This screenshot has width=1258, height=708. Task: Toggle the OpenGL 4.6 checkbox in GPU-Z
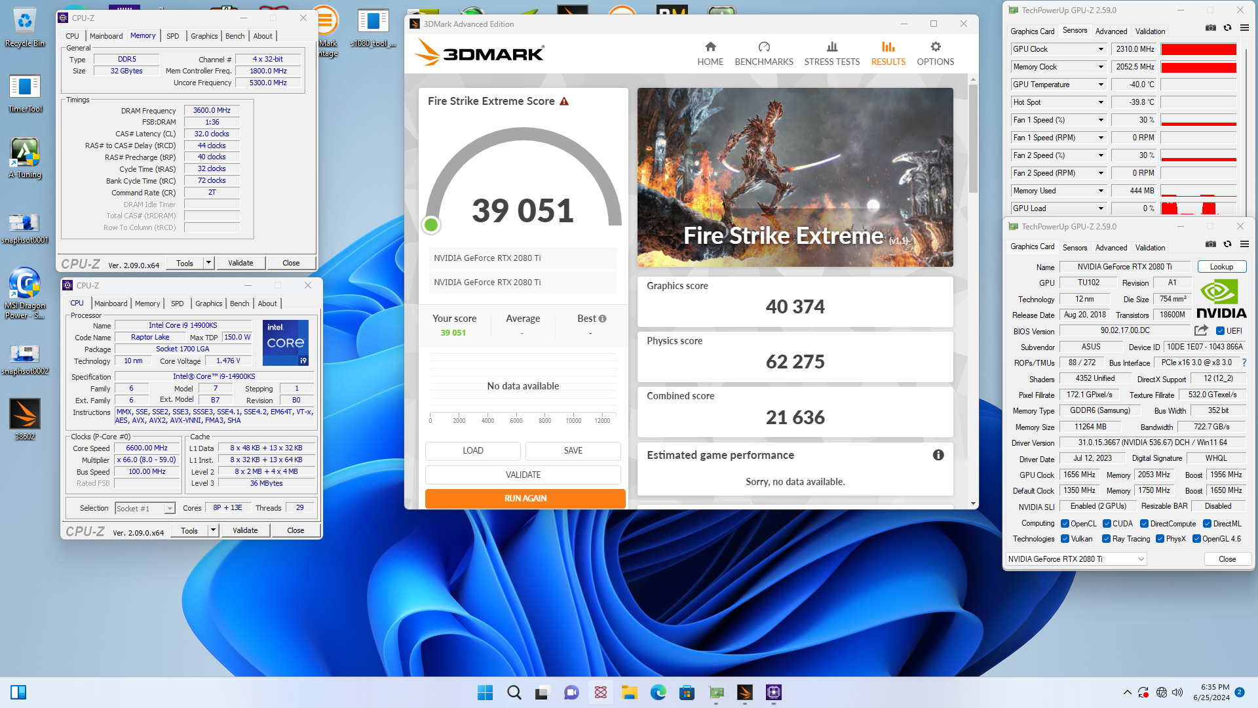click(1196, 539)
